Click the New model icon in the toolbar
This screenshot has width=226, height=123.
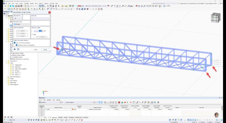[5, 6]
